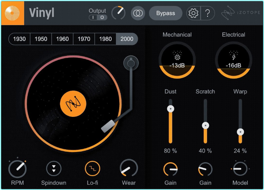Toggle the stereo/mono overlapping circles button
This screenshot has height=190, width=264.
138,13
